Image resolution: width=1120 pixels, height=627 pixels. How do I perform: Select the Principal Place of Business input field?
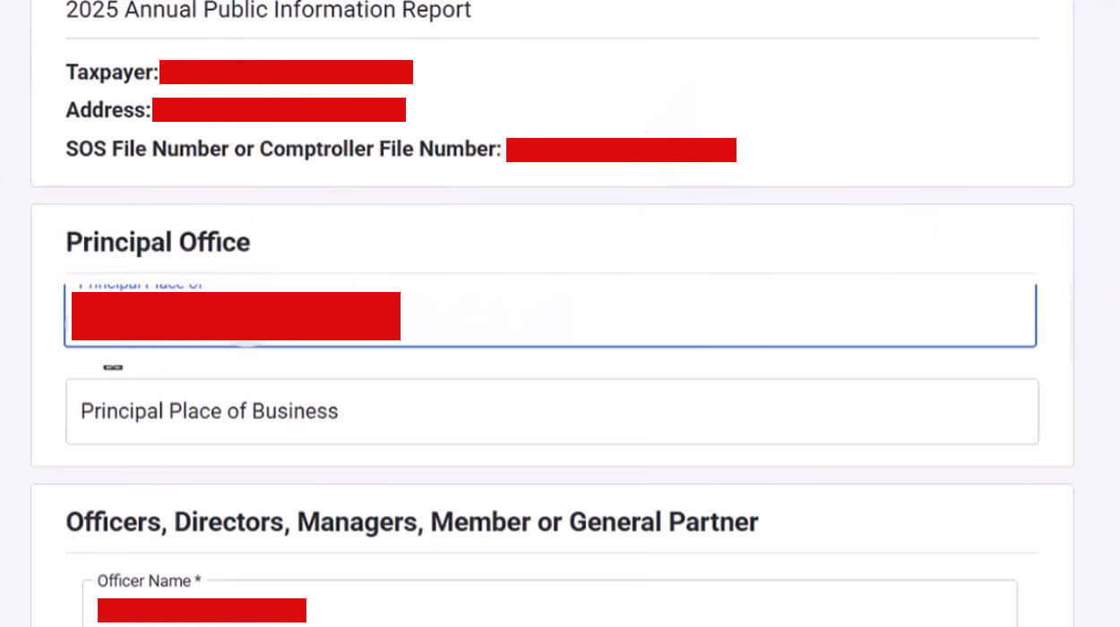pos(551,411)
